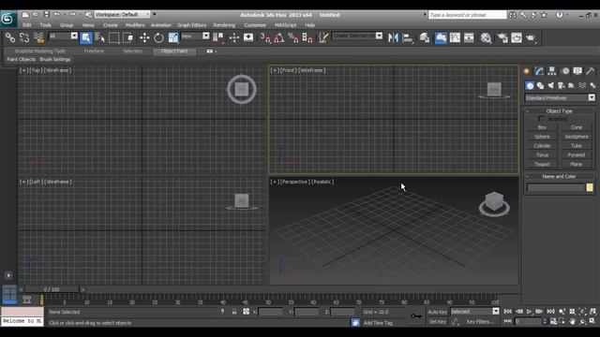
Task: Collapse the Name and Color rollout
Action: 559,177
